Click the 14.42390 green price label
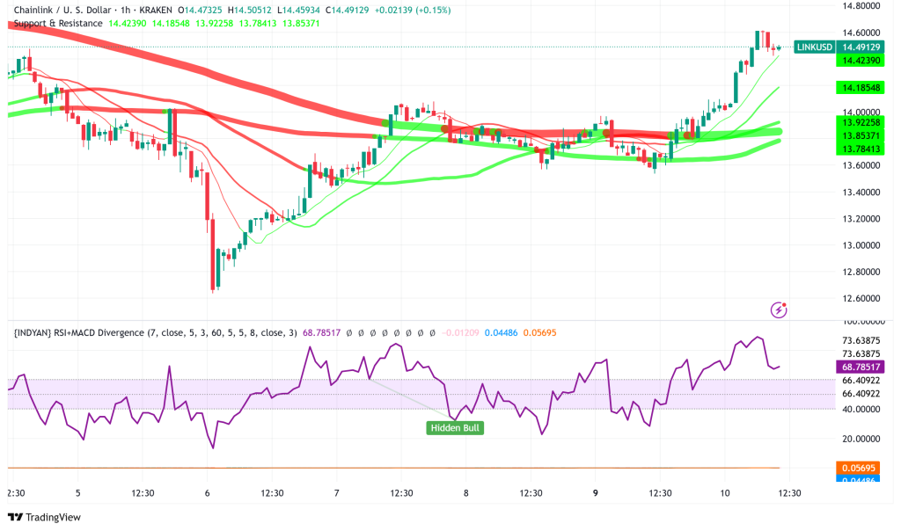This screenshot has width=901, height=531. click(861, 61)
